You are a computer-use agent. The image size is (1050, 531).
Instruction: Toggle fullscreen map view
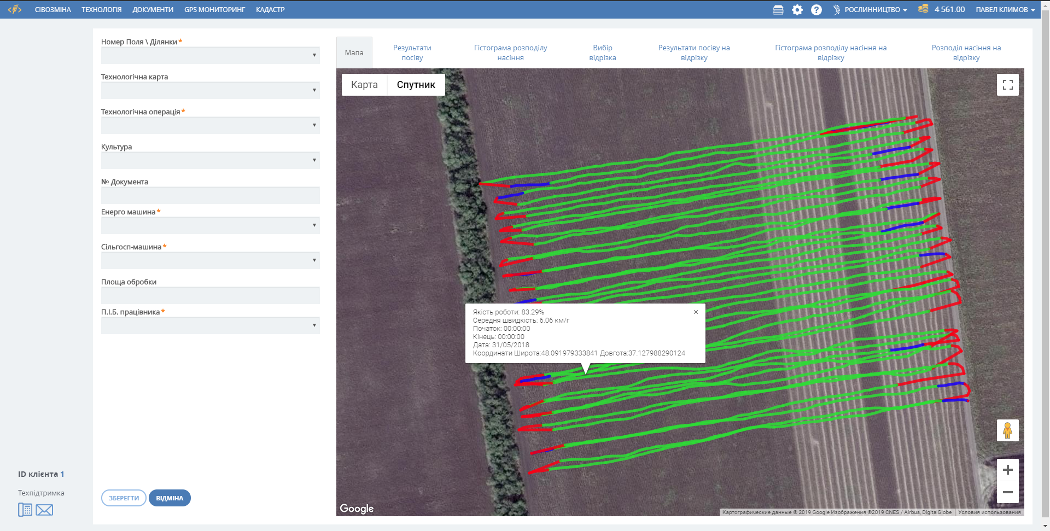pyautogui.click(x=1007, y=85)
